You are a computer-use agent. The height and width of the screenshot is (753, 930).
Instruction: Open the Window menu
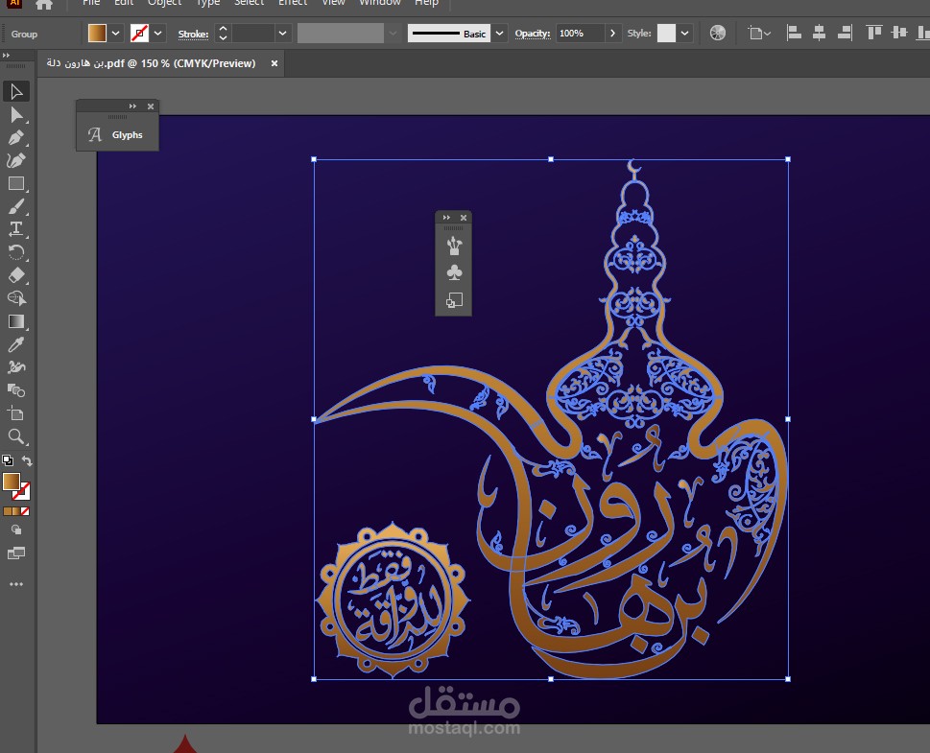coord(380,3)
